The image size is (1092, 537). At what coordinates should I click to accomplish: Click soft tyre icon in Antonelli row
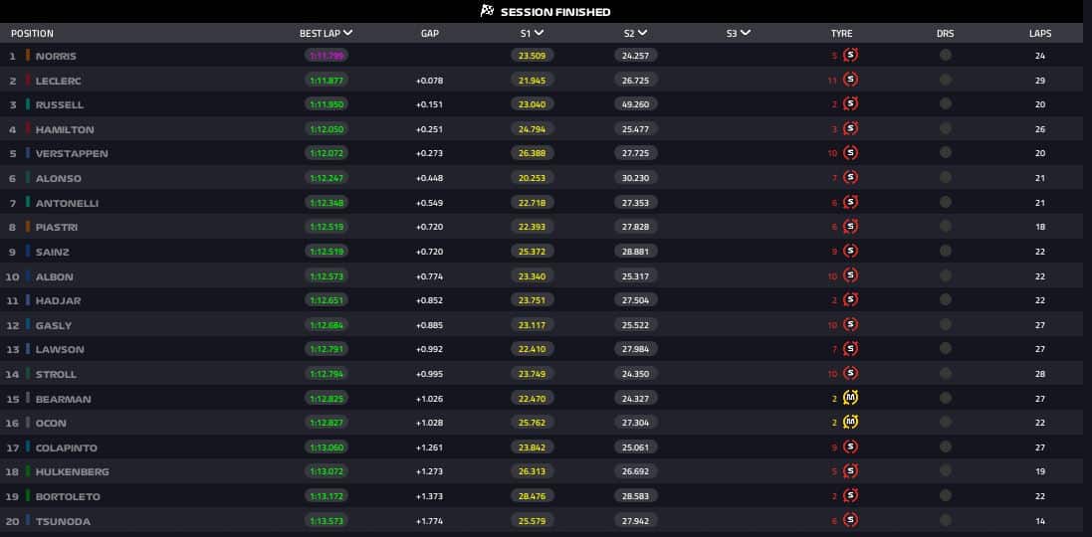tap(850, 203)
